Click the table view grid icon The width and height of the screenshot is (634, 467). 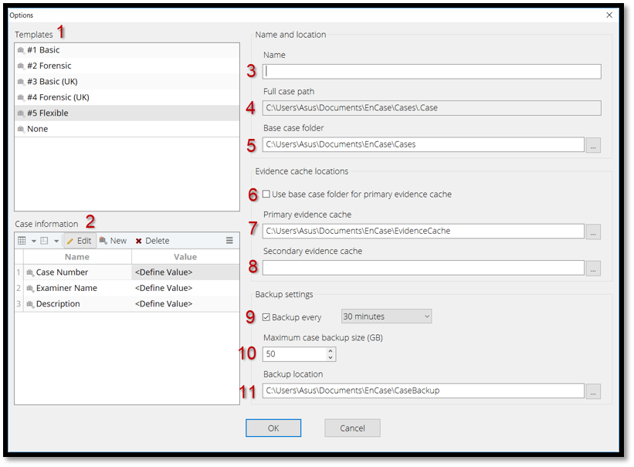(x=22, y=241)
